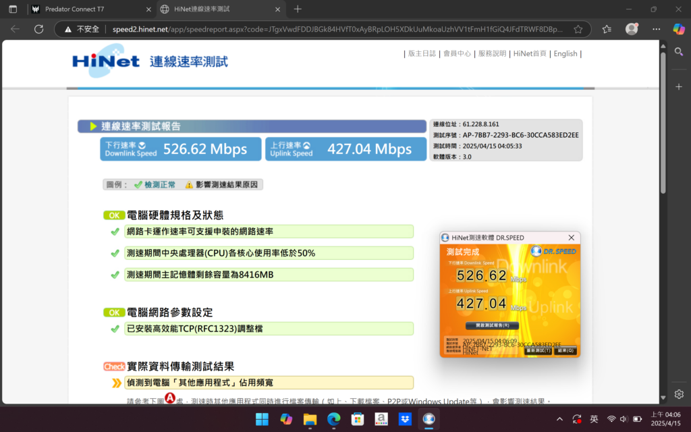Open Edge sidebar settings gear
The image size is (691, 432).
tap(679, 394)
